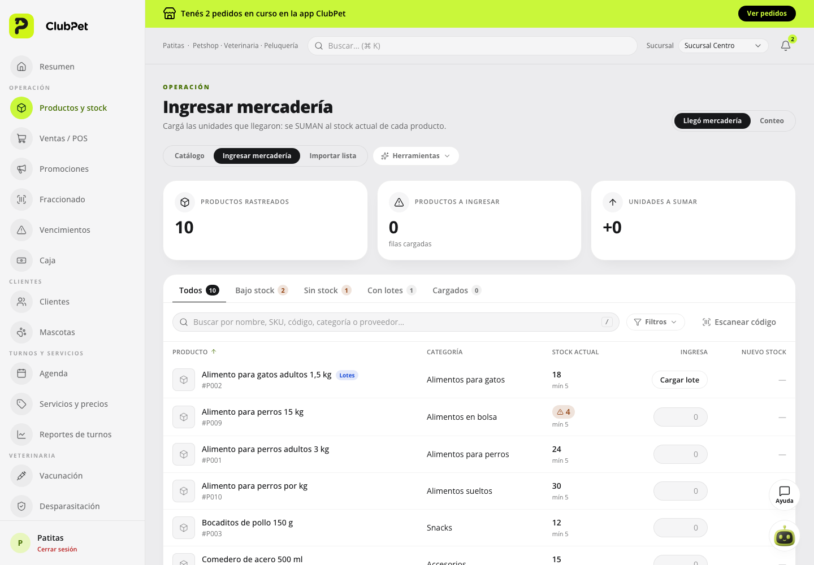Click Ingresa quantity for Bocaditos de pollo

coord(681,528)
